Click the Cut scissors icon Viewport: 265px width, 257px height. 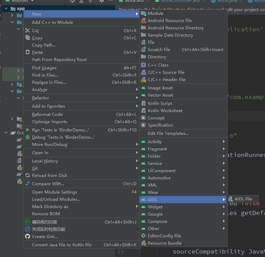point(28,30)
